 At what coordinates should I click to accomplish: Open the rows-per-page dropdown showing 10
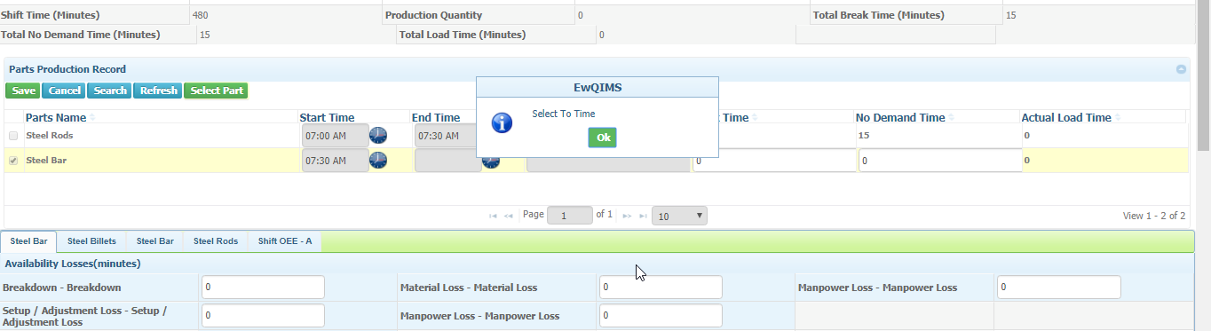[x=679, y=216]
